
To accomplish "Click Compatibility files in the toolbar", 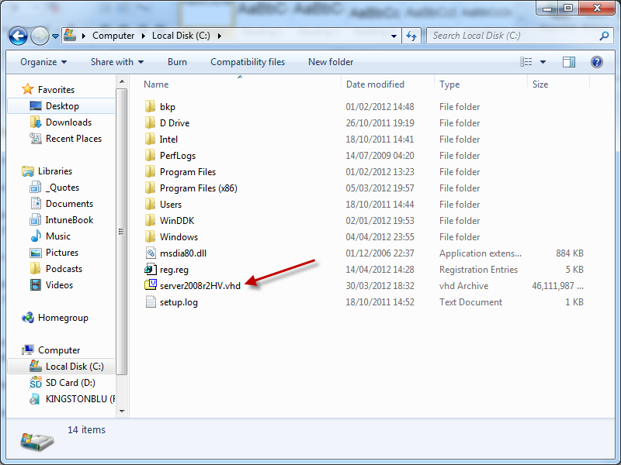I will (248, 62).
